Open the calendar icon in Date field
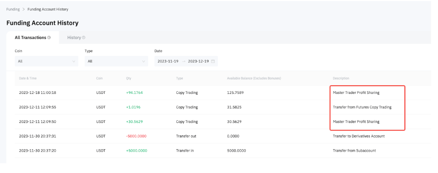Viewport: 438px width, 173px height. tap(213, 61)
